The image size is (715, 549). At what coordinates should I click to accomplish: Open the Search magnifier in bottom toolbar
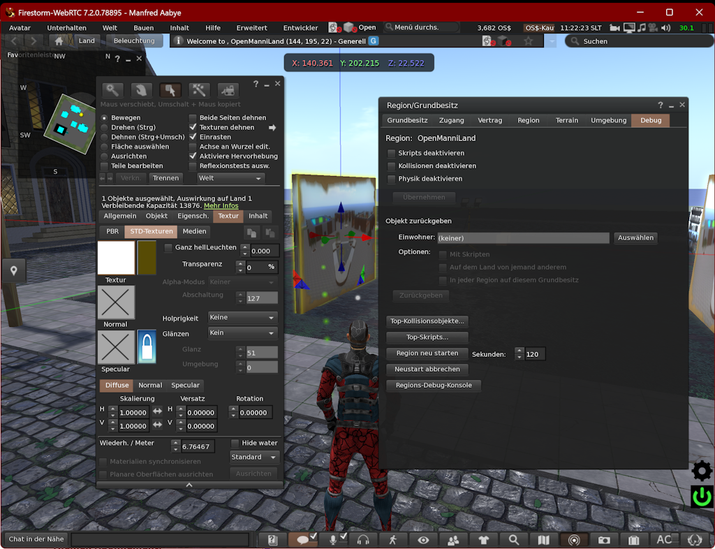click(x=514, y=540)
